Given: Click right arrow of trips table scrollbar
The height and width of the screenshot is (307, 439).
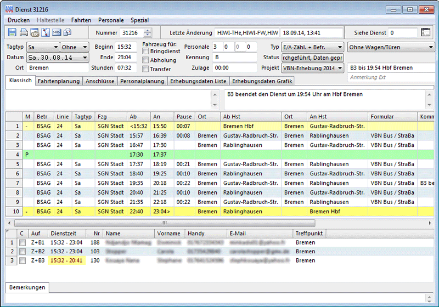Looking at the screenshot, I should (430, 223).
